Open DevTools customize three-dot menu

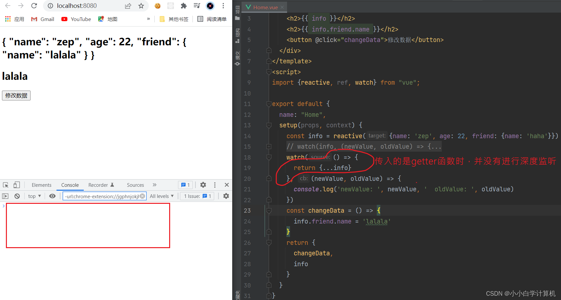(215, 185)
